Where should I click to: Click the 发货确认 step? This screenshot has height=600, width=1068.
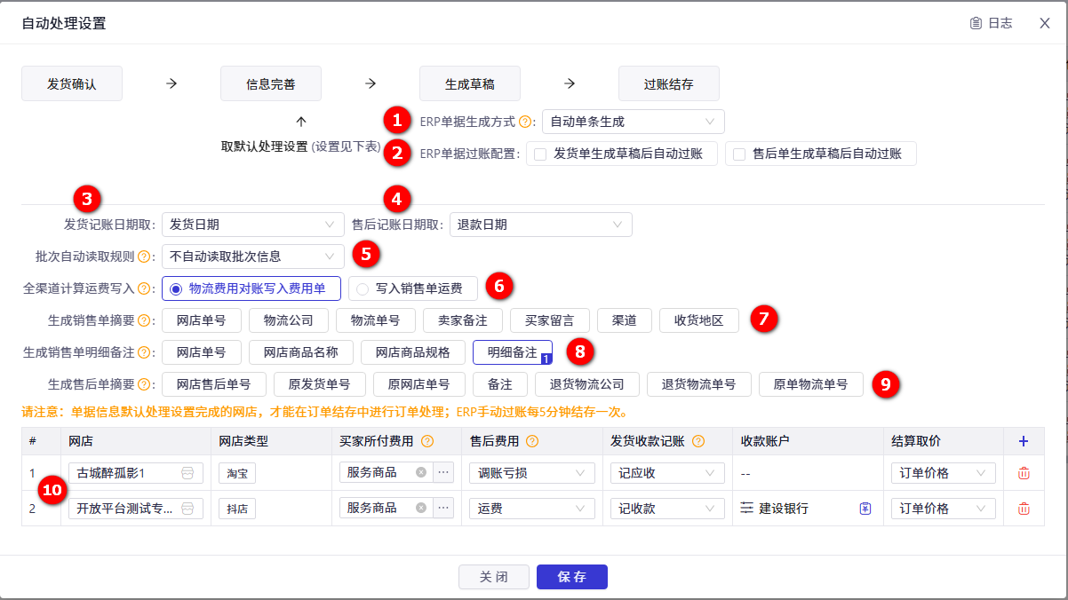tap(72, 84)
